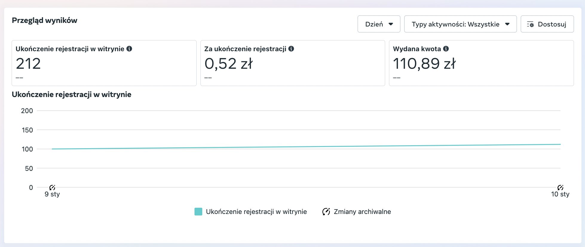The width and height of the screenshot is (585, 247).
Task: Click the Ukończenie rejestracji w witrynie legend label
Action: (x=256, y=212)
